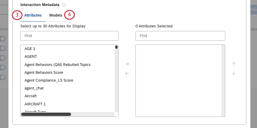Click the vertical scrollbar thumb of attribute list

[x=116, y=47]
